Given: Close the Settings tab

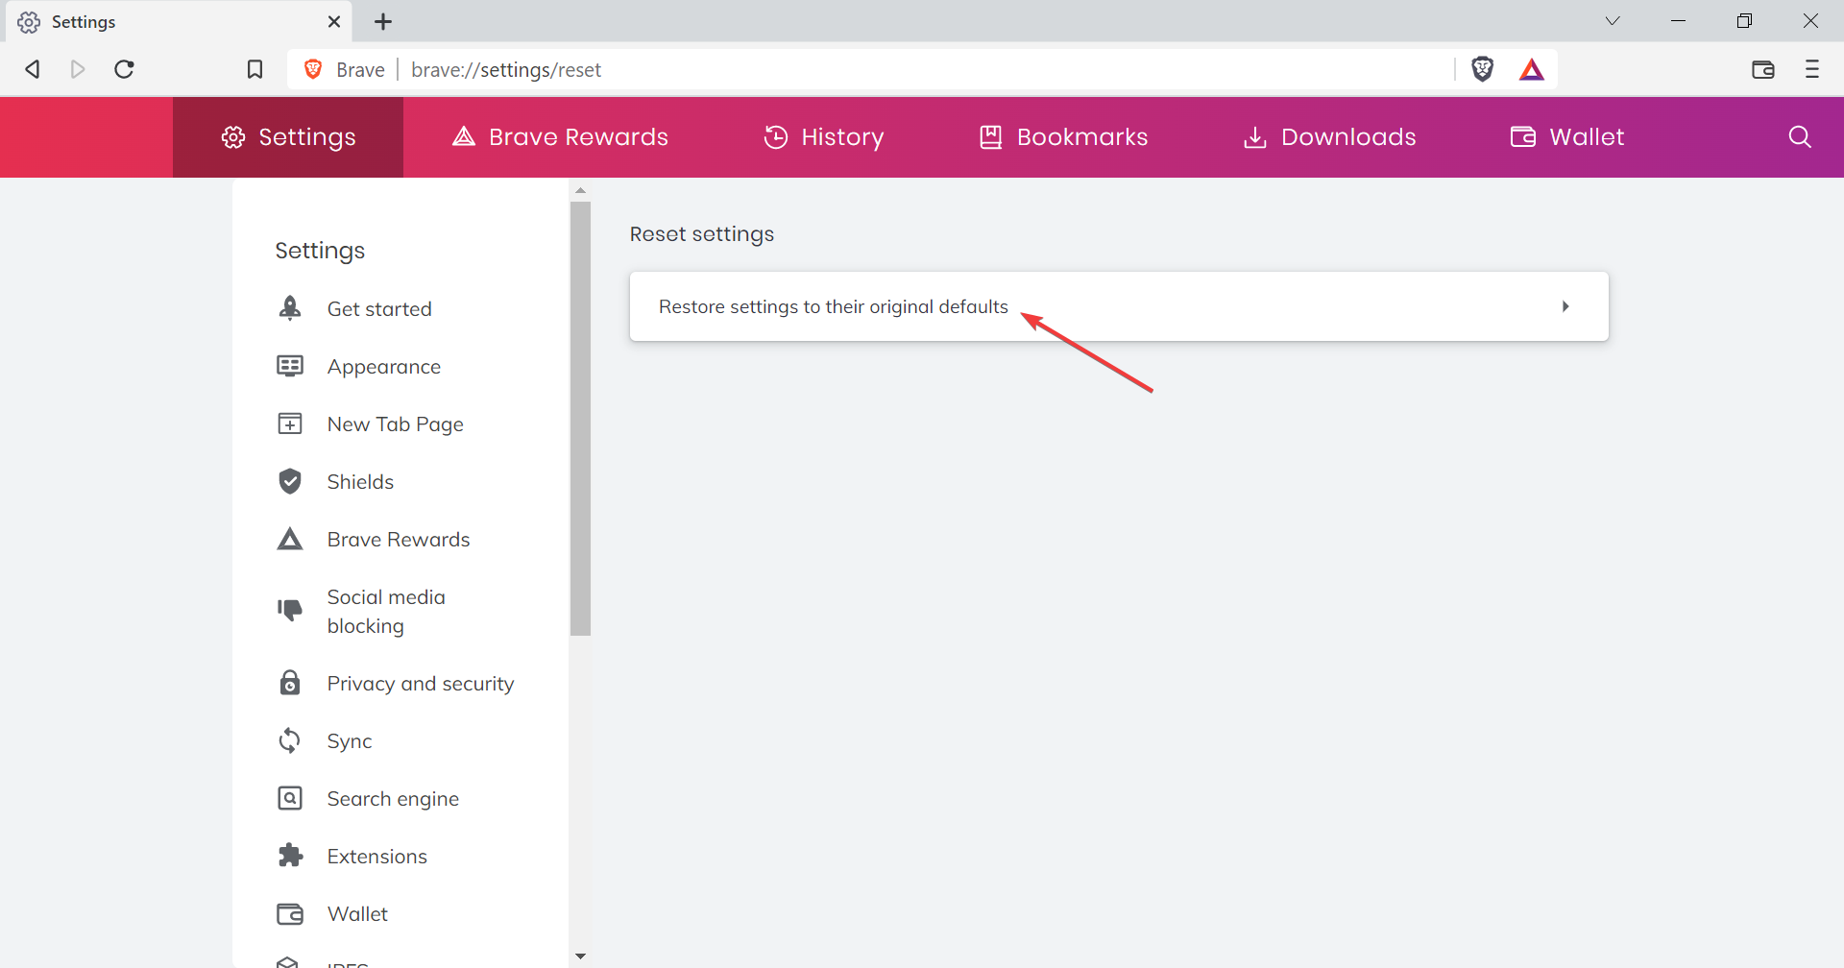Looking at the screenshot, I should [x=334, y=21].
